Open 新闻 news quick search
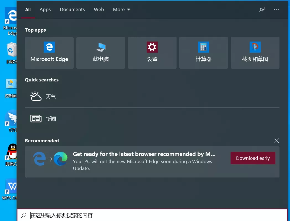290x221 pixels. [x=51, y=119]
